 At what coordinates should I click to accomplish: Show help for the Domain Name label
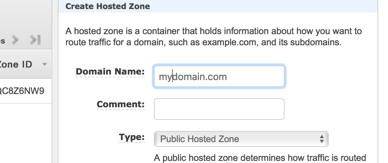tap(110, 72)
